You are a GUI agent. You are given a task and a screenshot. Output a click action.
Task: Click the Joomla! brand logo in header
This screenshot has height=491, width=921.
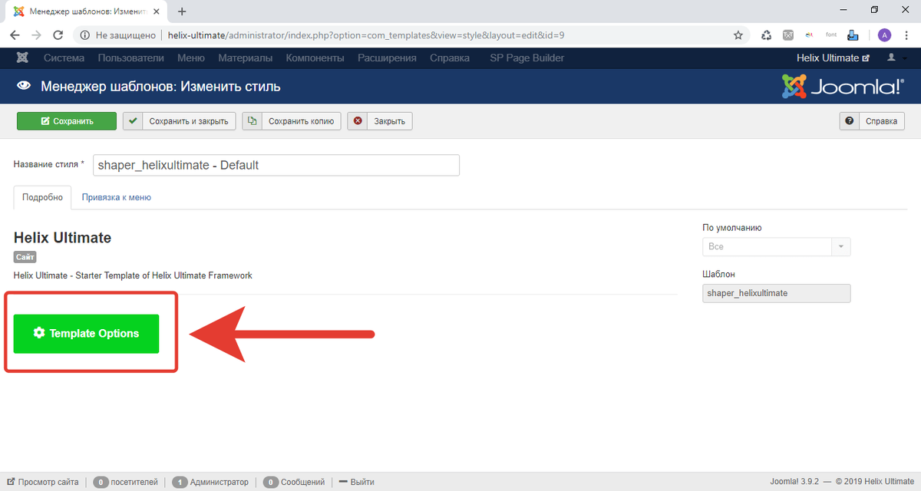(843, 87)
